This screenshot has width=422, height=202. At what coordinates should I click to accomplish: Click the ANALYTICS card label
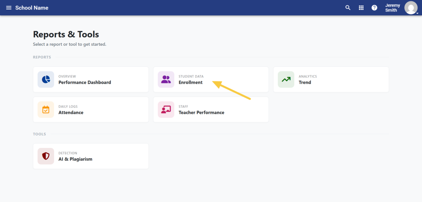[307, 77]
